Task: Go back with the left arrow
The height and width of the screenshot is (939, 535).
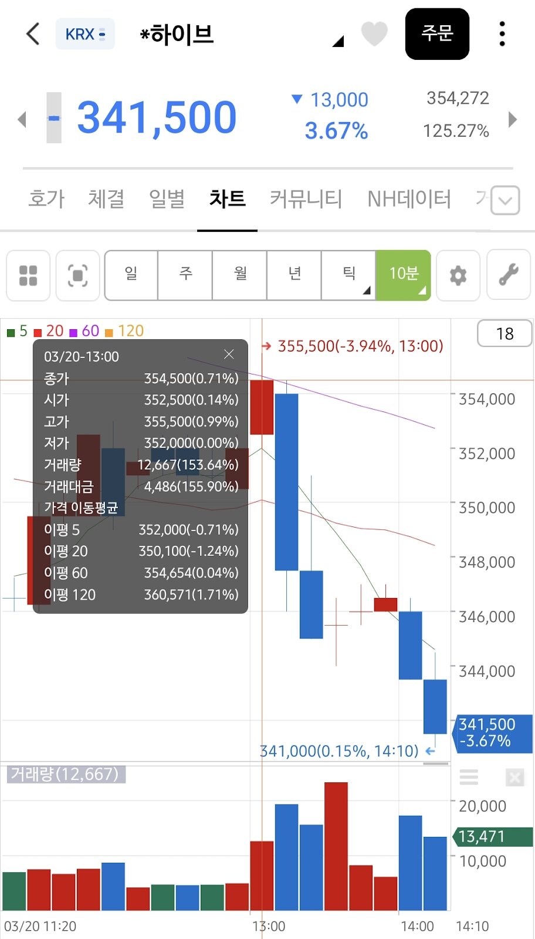Action: click(33, 34)
